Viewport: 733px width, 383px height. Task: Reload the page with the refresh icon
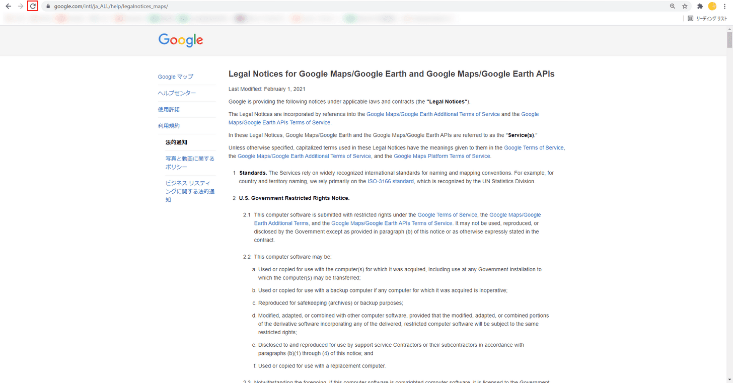(33, 6)
